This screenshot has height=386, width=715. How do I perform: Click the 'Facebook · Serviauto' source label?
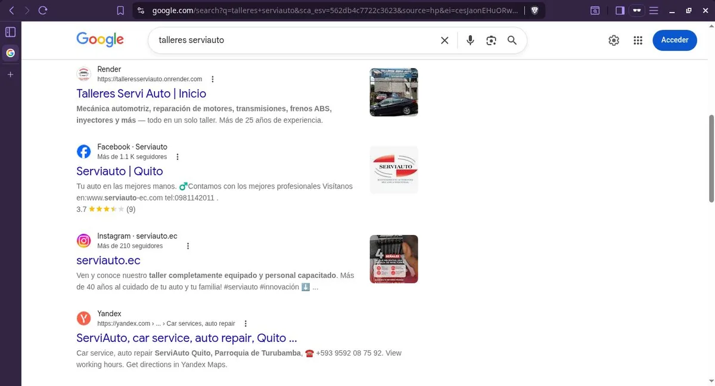pos(132,147)
